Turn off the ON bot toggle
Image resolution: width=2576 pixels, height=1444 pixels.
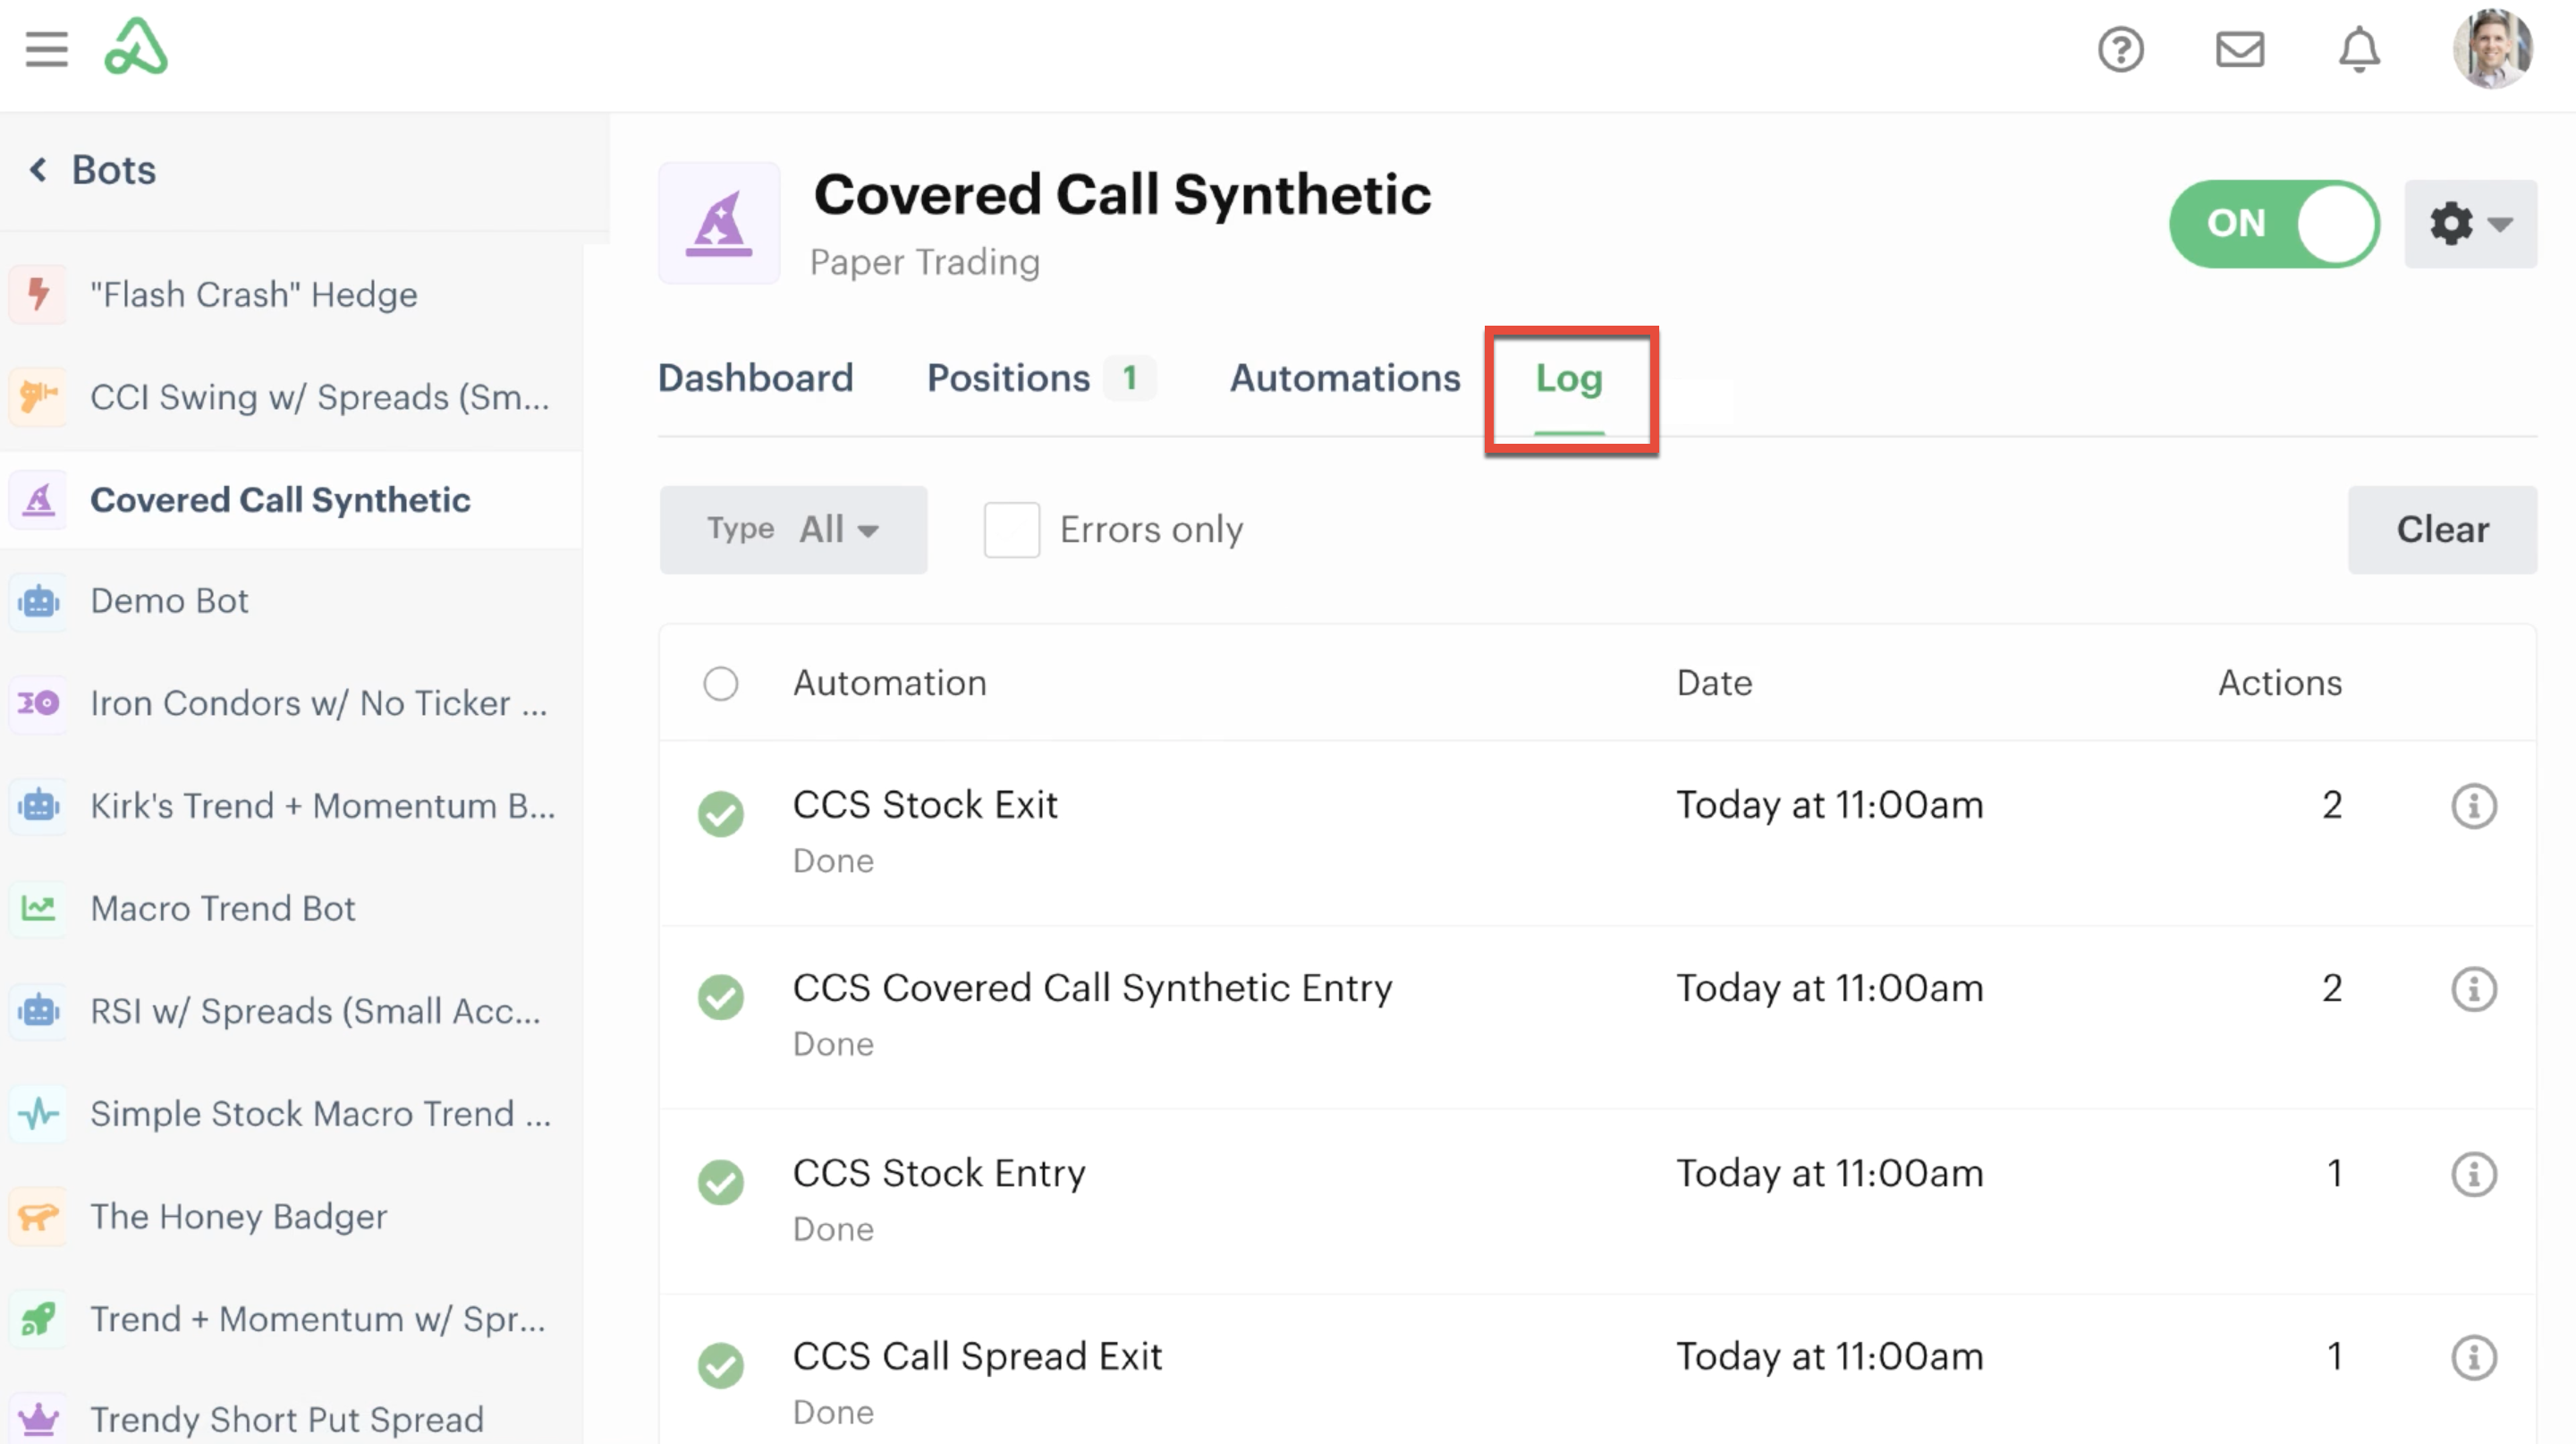(2273, 224)
